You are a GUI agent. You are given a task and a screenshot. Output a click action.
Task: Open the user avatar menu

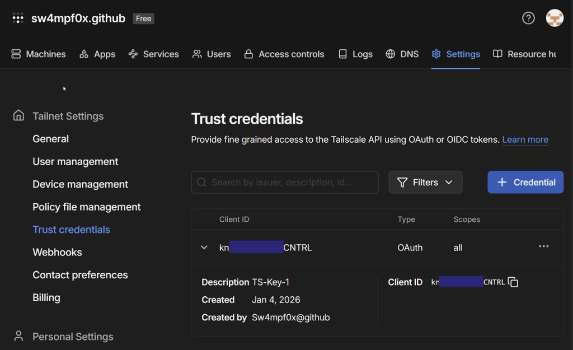point(555,18)
